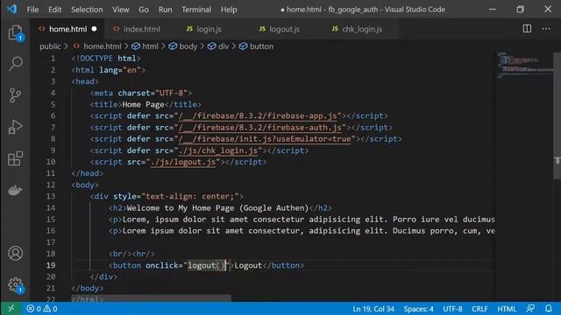Follow the firebase-app.js script link

258,115
